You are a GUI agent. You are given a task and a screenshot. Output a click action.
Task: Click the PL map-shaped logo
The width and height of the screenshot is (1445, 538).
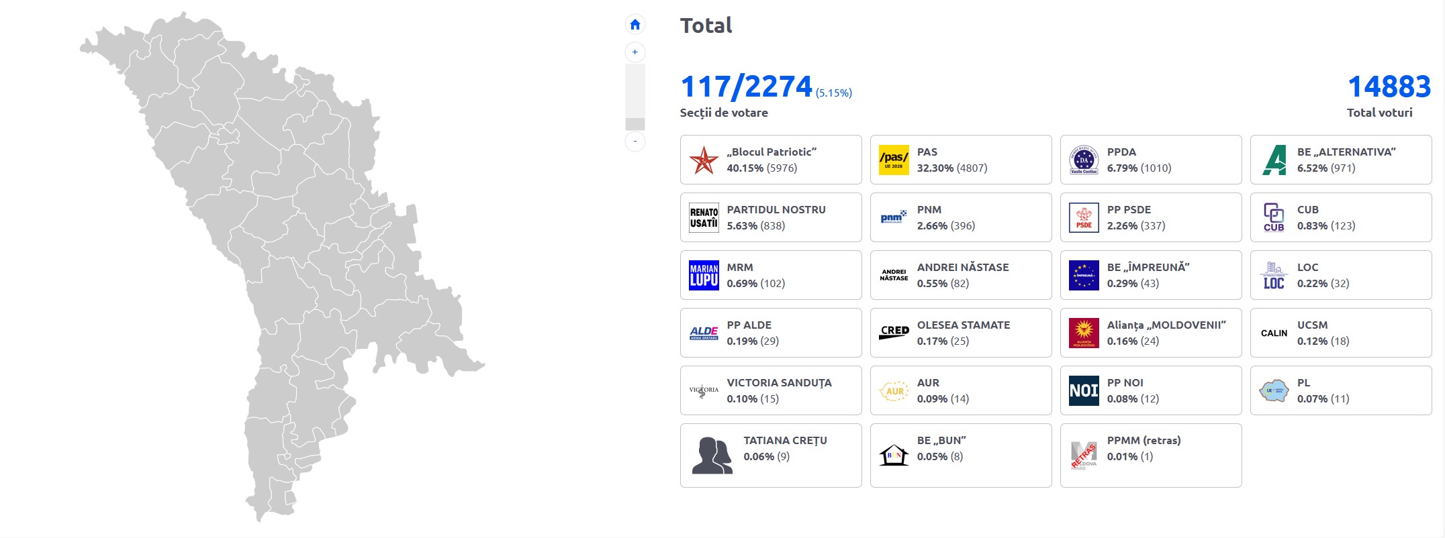click(1274, 391)
